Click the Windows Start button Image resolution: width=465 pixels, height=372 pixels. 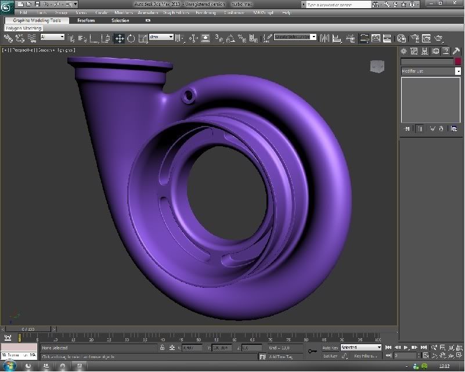tap(10, 366)
